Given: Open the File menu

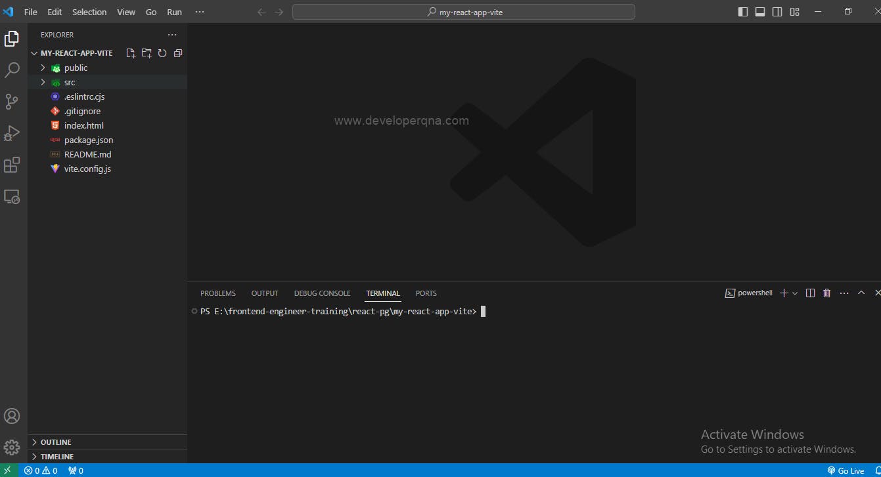Looking at the screenshot, I should (30, 12).
